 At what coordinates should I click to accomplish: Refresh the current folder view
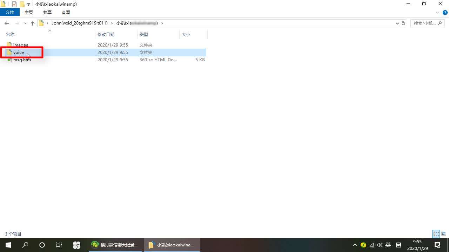click(x=403, y=23)
